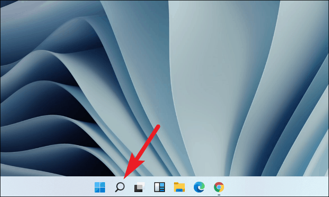Switch to Google Chrome on taskbar

click(x=219, y=187)
